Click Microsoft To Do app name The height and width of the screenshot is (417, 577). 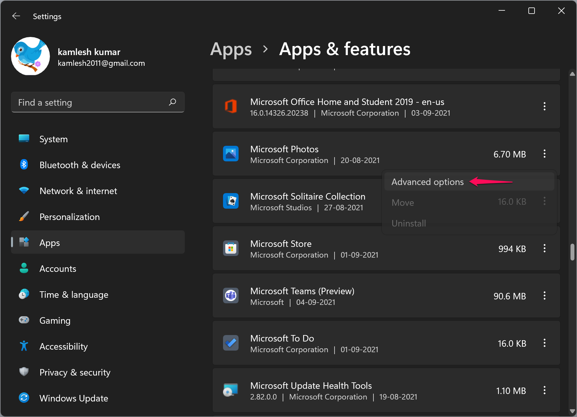(x=282, y=338)
